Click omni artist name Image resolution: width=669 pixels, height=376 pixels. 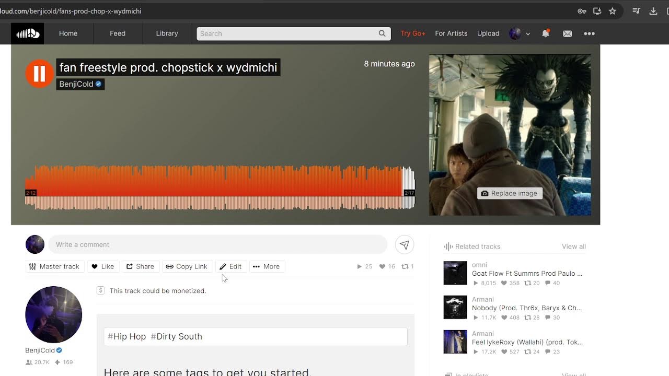479,265
